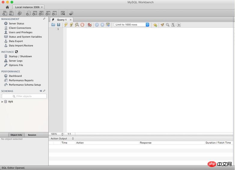Click the Filter objects search field
235x170 pixels.
tap(24, 96)
